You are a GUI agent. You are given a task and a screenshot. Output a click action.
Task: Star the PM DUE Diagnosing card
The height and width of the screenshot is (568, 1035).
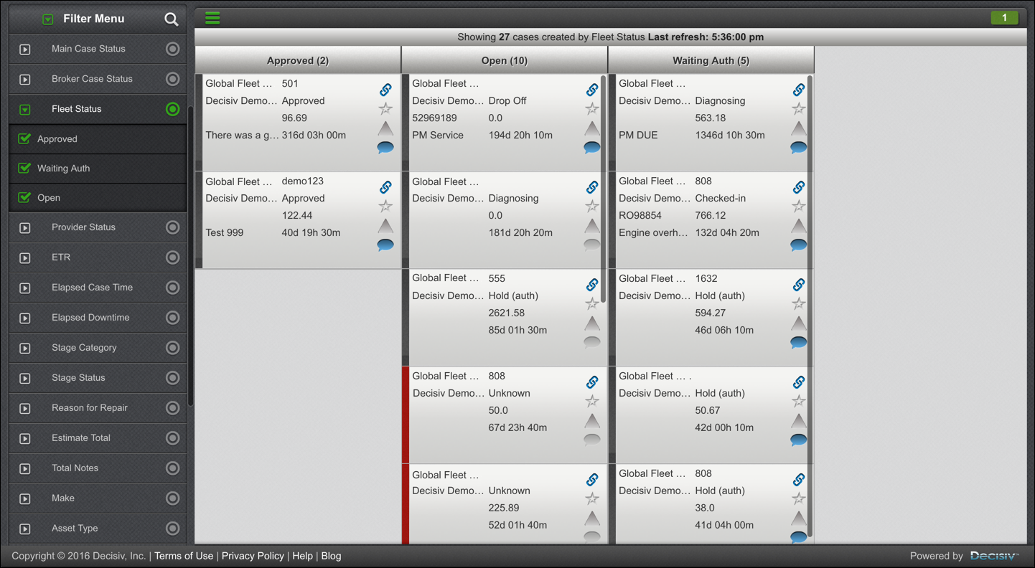pos(799,109)
